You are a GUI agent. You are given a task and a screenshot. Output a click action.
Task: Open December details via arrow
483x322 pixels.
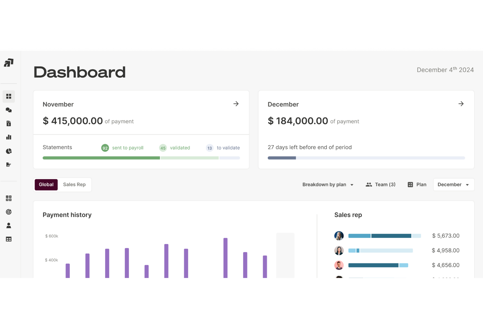[x=461, y=104]
